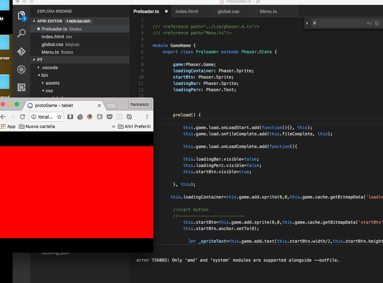Click the red canvas in the browser
This screenshot has height=283, width=383.
77,193
